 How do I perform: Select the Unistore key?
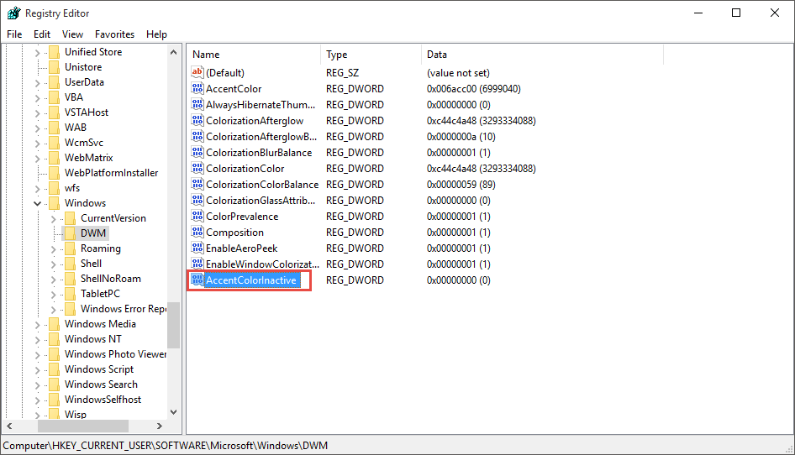[x=83, y=67]
